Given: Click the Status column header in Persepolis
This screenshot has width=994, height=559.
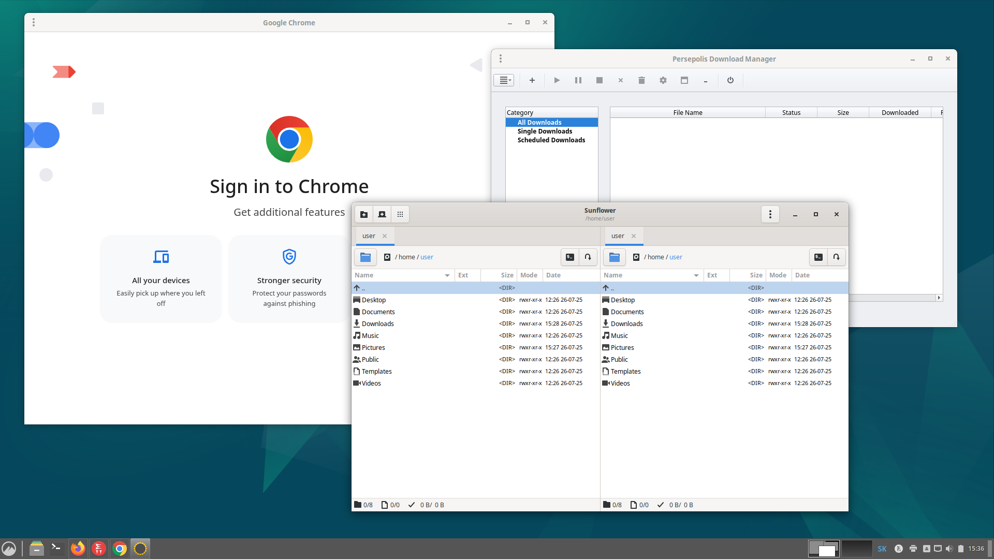Looking at the screenshot, I should [791, 112].
